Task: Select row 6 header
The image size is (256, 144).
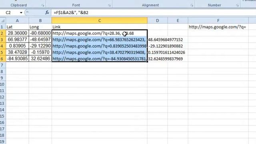Action: tap(3, 59)
